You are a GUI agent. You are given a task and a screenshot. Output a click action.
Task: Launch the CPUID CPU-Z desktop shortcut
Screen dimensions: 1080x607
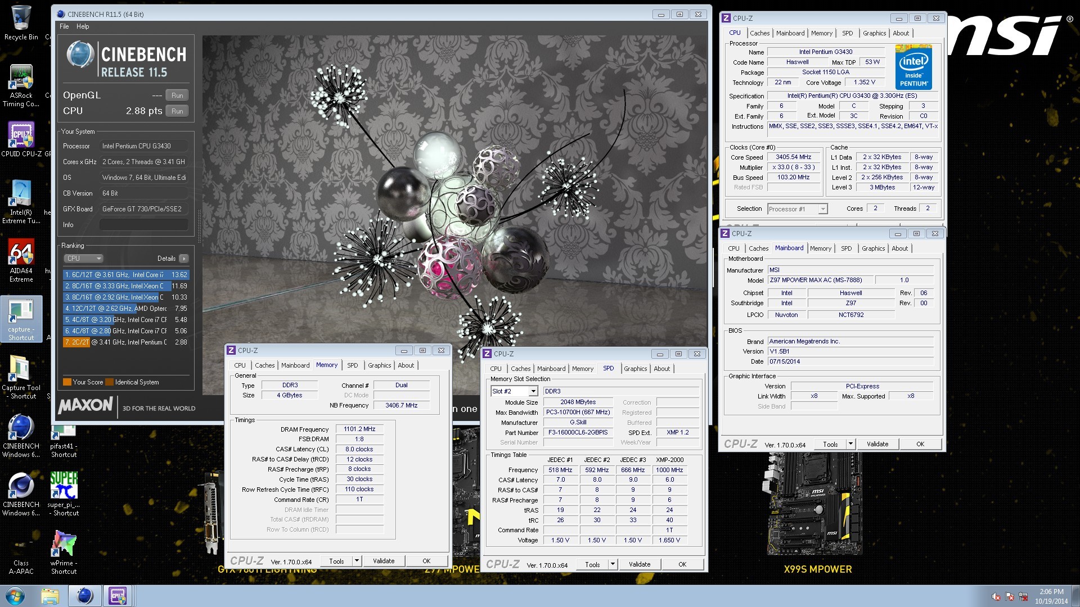coord(21,139)
